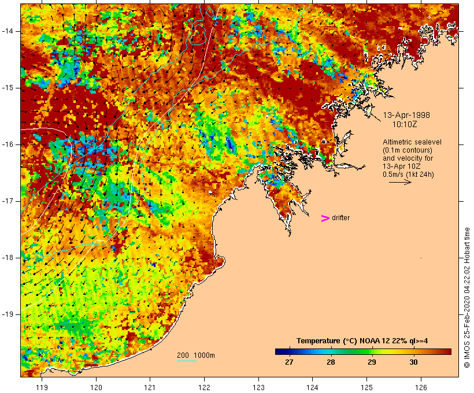This screenshot has height=393, width=474.
Task: Click the 'Temperature (°C) NOAA 12 22% ql>=4' title
Action: tap(362, 341)
